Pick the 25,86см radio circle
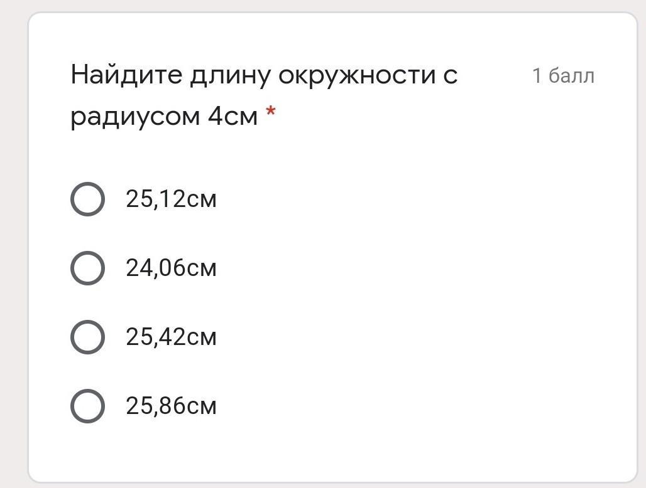Viewport: 646px width, 488px height. [x=87, y=406]
